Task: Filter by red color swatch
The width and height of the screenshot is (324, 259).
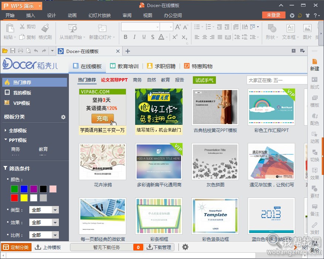Action: tap(14, 198)
